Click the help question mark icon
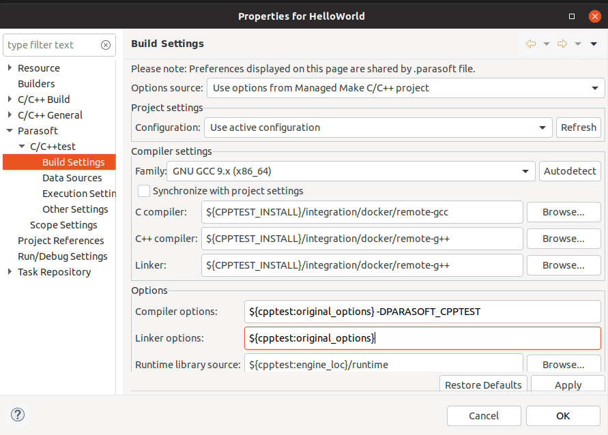This screenshot has width=608, height=435. (18, 415)
